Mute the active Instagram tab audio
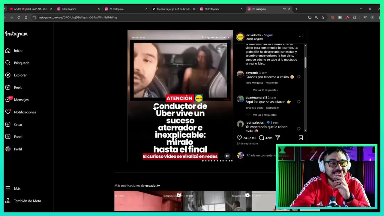Screen dimensions: 384x216 point(284,9)
